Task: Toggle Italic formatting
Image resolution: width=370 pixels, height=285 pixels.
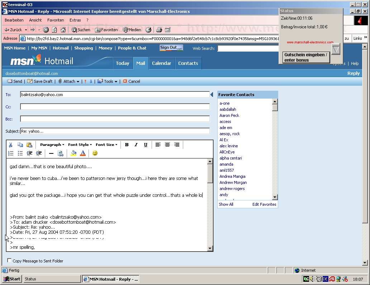Action: click(136, 144)
